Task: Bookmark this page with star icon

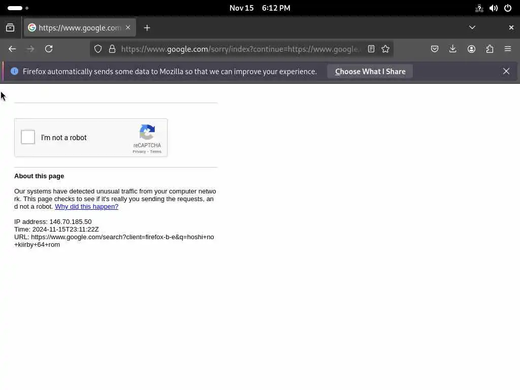Action: pos(385,49)
